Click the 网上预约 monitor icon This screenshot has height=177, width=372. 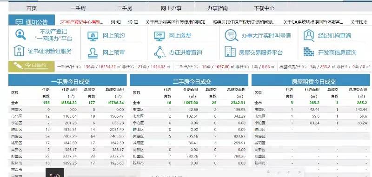point(93,36)
